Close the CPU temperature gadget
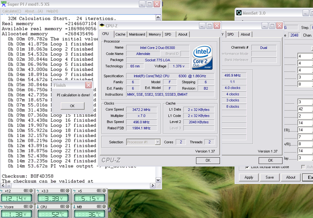This screenshot has width=313, height=218. (x=67, y=206)
